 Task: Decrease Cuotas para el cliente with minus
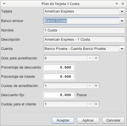pos(90,104)
